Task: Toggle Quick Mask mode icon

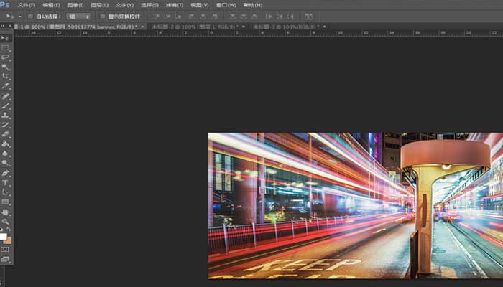Action: [x=5, y=250]
